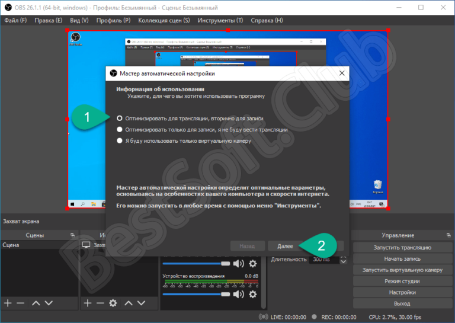Open the Инструменты menu
455x323 pixels.
pyautogui.click(x=220, y=20)
